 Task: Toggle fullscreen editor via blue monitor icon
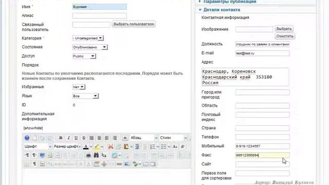42,155
